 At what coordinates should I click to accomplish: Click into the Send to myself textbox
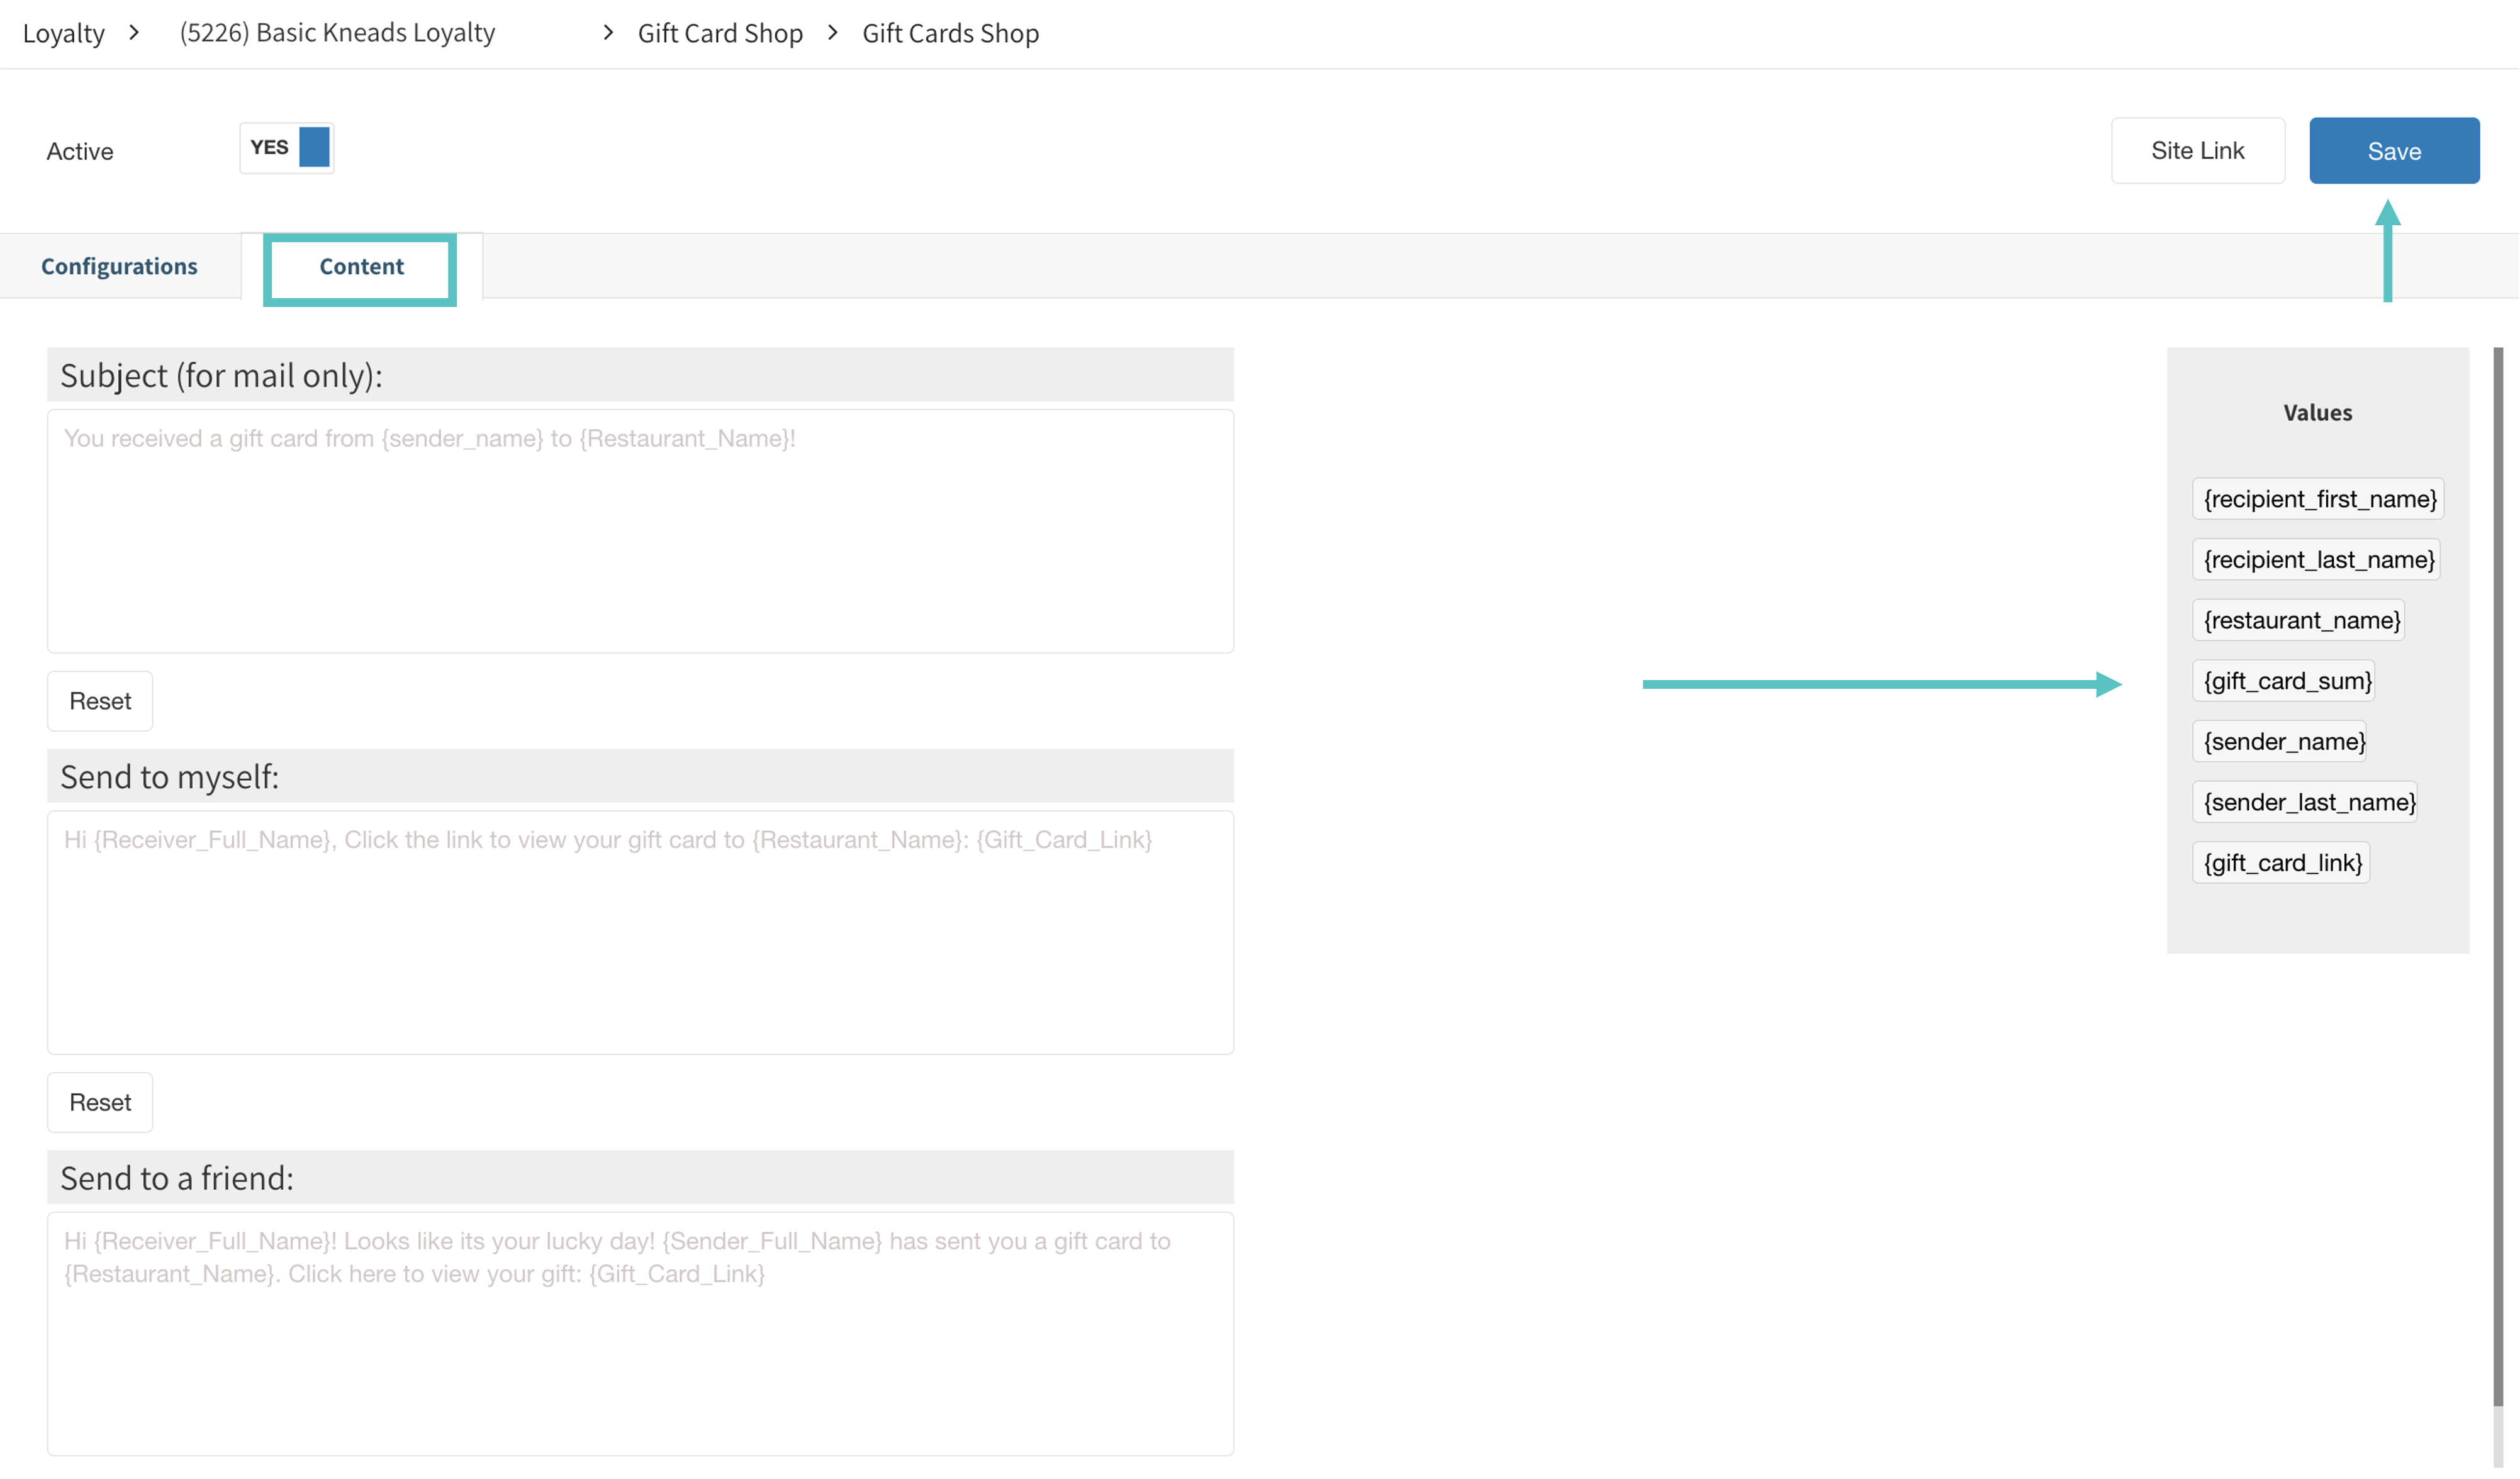pyautogui.click(x=640, y=932)
